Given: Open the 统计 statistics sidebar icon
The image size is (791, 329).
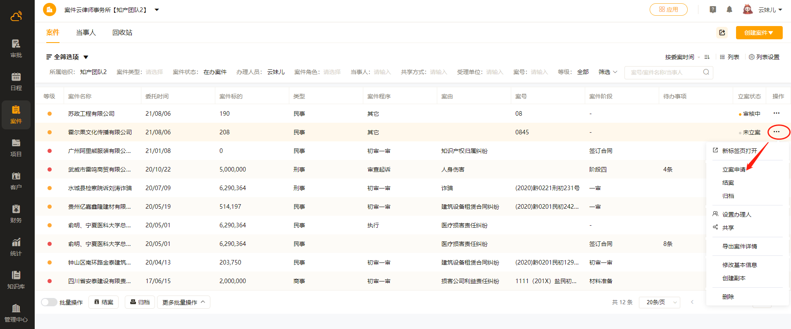Looking at the screenshot, I should pos(16,247).
